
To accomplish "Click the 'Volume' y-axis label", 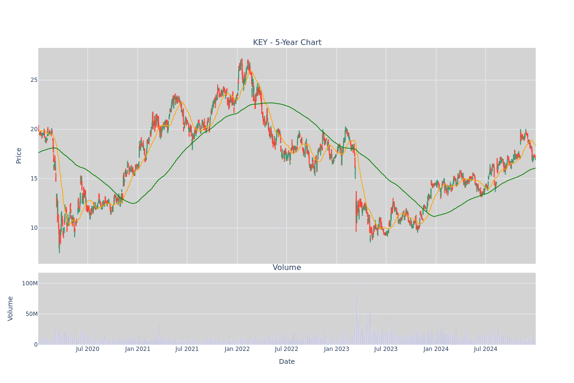I will tap(11, 308).
